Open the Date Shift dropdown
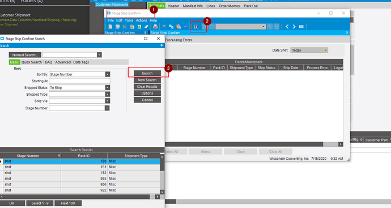The width and height of the screenshot is (391, 208). coord(325,50)
